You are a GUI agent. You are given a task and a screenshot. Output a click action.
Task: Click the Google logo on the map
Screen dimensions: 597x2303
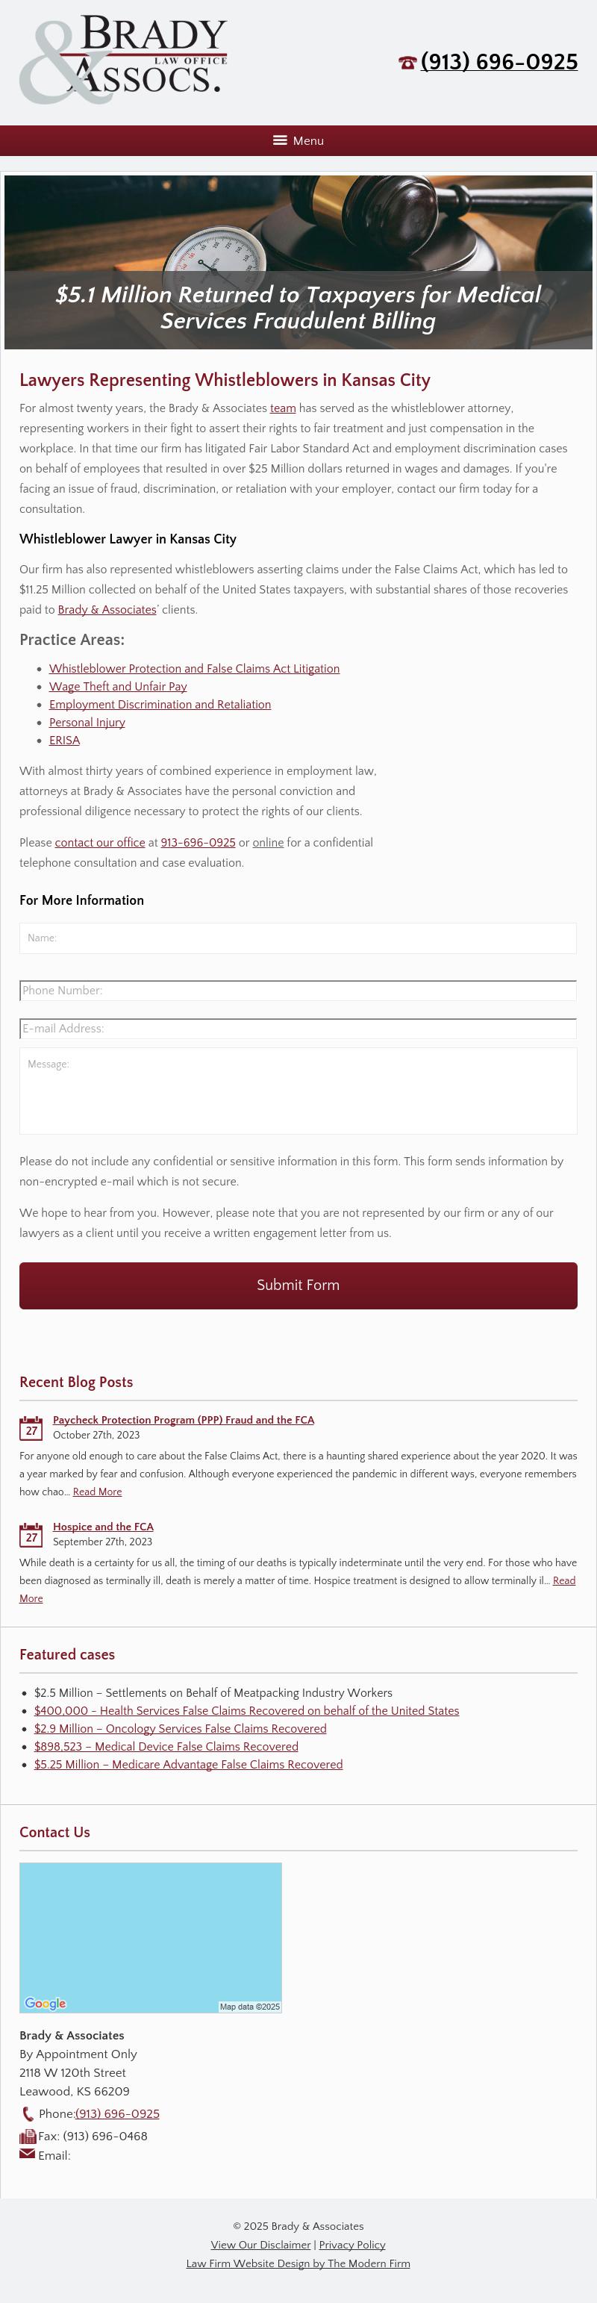click(x=46, y=2004)
